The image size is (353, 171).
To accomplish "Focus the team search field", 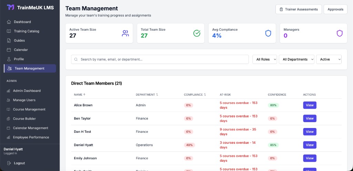I will click(160, 59).
